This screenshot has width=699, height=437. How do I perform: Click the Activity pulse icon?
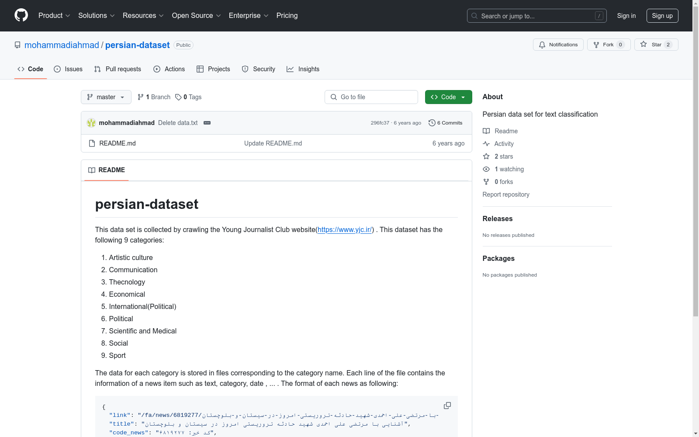[x=486, y=144]
